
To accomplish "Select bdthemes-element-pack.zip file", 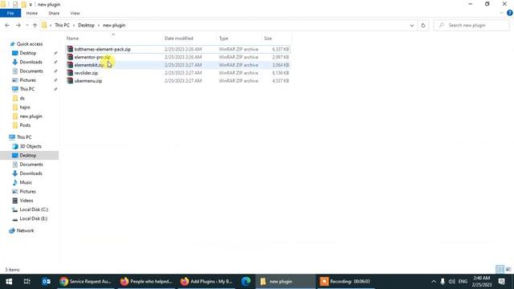I will click(x=177, y=49).
